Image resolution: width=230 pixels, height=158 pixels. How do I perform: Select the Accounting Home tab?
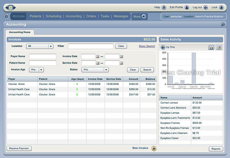click(x=20, y=32)
